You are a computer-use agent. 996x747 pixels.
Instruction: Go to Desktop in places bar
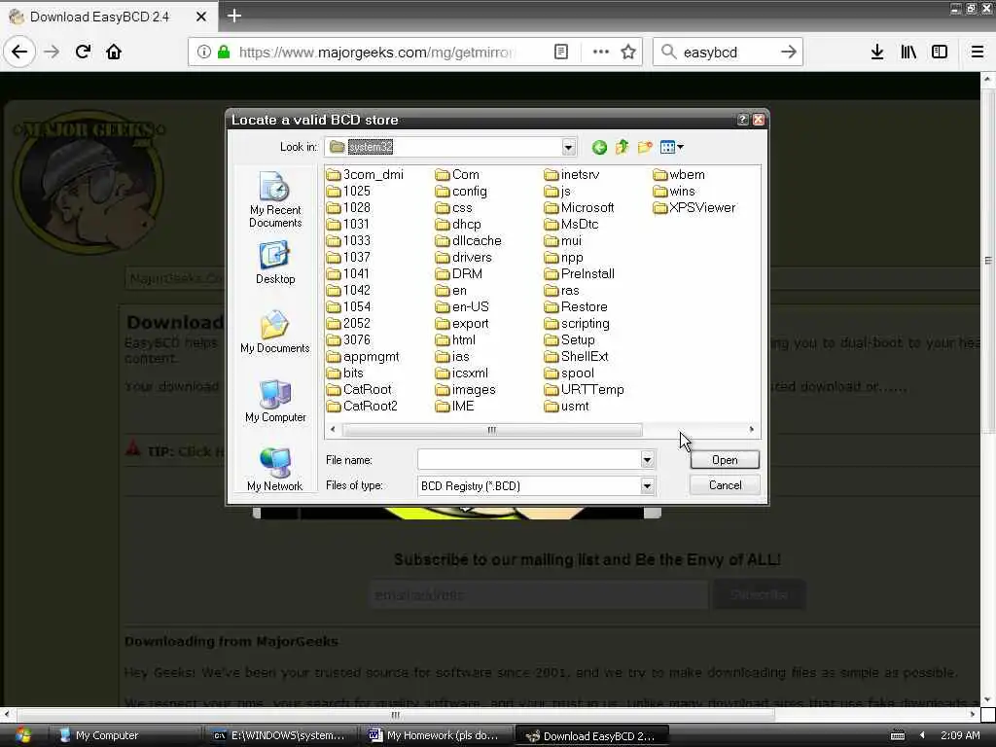(x=275, y=263)
